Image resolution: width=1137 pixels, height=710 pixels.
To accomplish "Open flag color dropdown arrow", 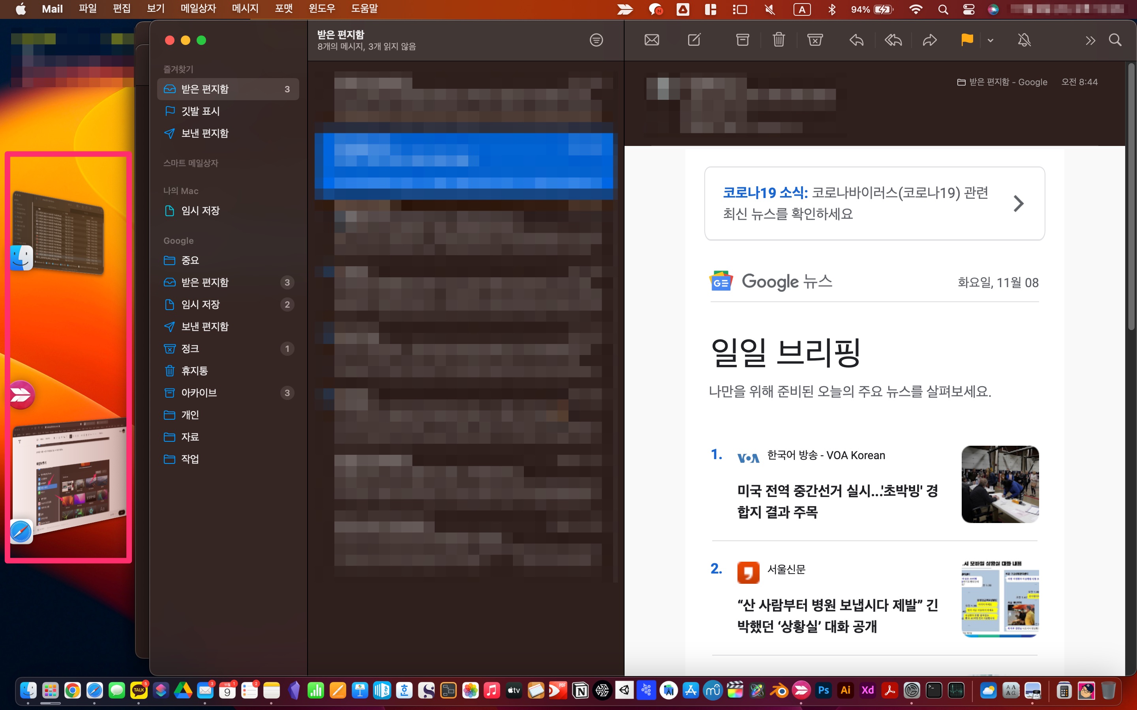I will coord(991,40).
